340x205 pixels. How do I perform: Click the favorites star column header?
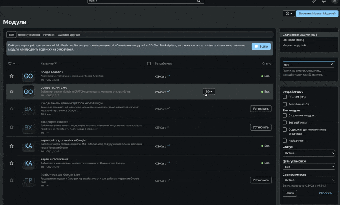[10, 63]
